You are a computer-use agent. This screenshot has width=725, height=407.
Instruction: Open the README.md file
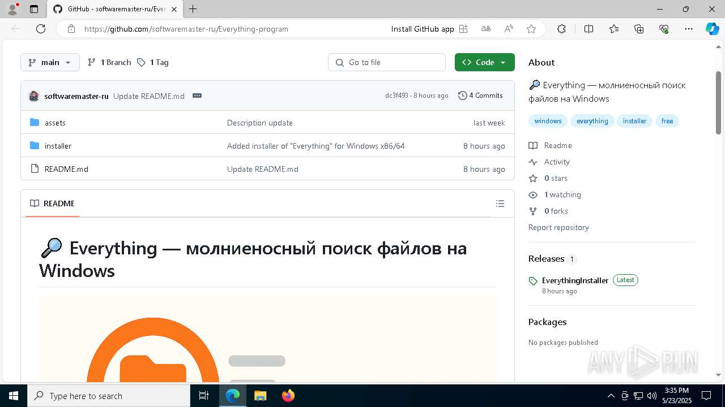point(66,169)
